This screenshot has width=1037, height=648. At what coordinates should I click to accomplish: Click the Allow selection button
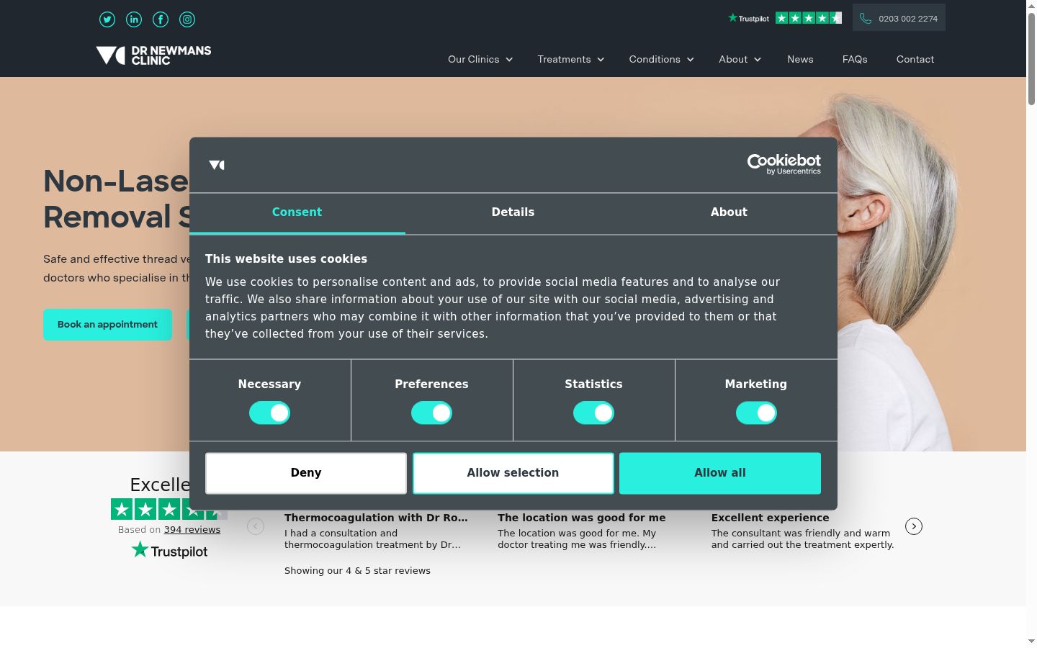pos(513,473)
